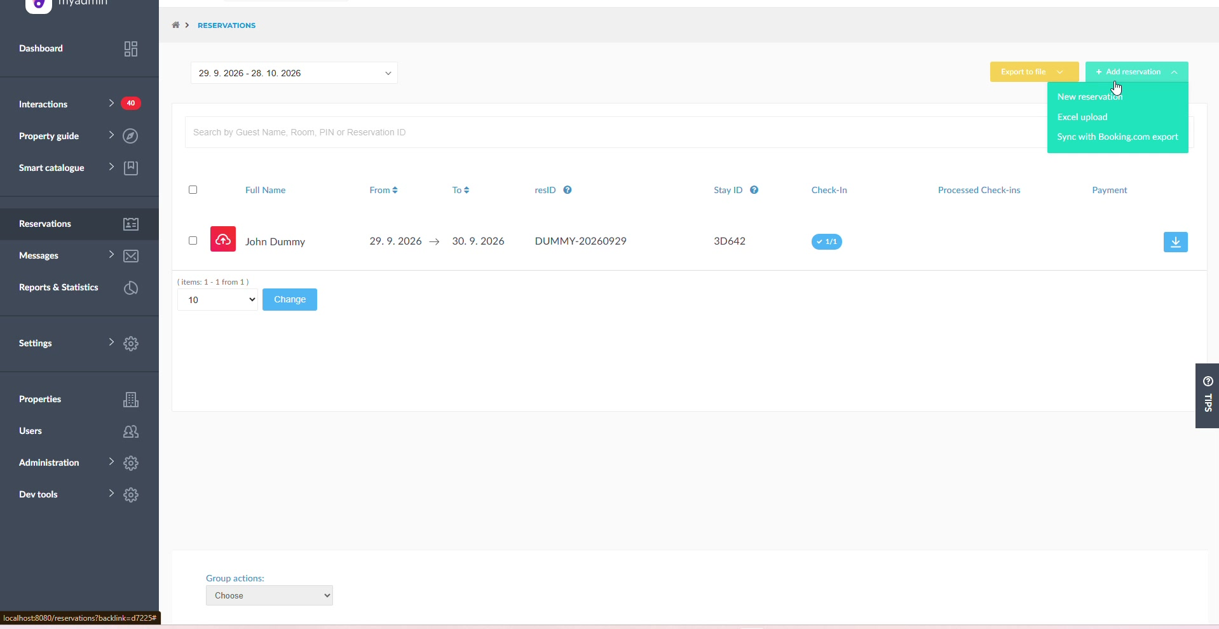Click the Property guide compass icon
The image size is (1219, 629).
pos(131,136)
